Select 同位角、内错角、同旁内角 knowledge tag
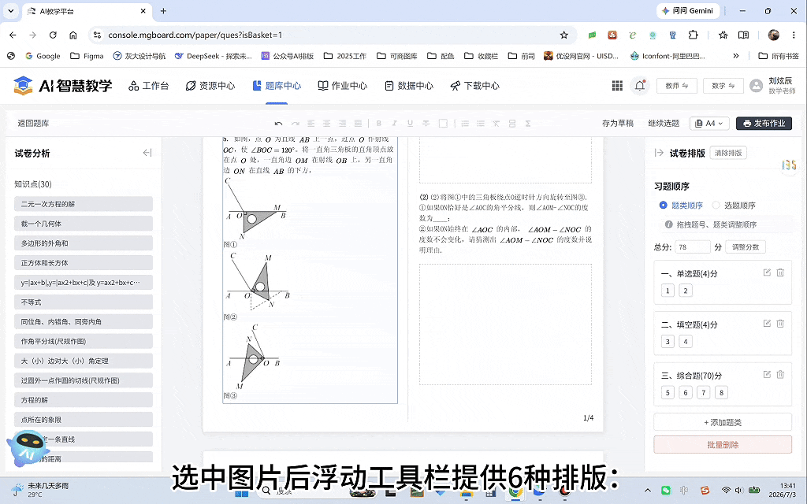 click(84, 322)
